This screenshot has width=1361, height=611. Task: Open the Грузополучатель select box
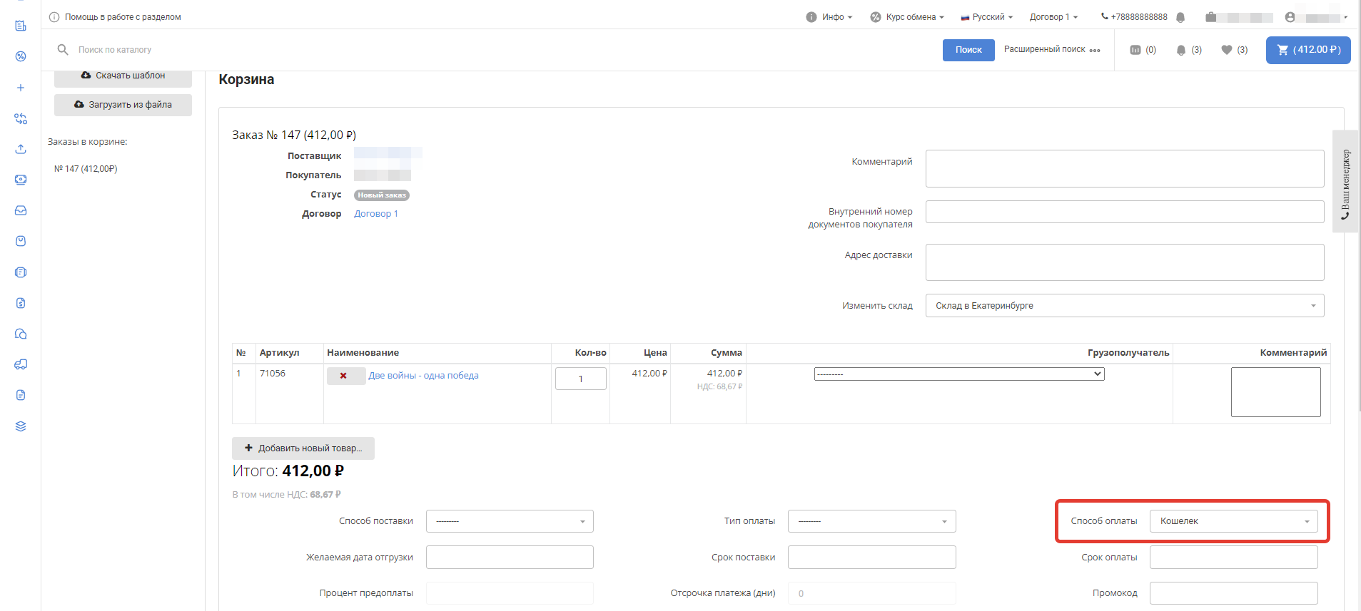tap(958, 374)
